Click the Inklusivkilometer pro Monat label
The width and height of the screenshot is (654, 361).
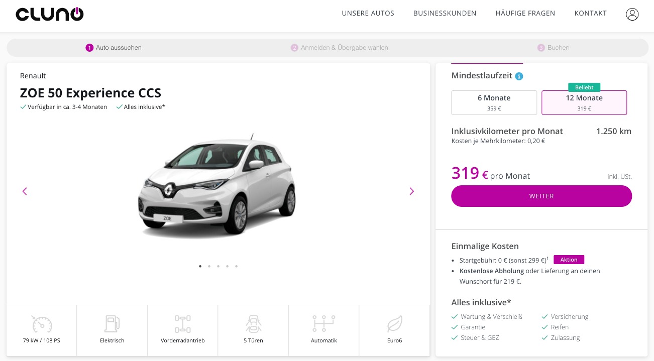pos(507,132)
